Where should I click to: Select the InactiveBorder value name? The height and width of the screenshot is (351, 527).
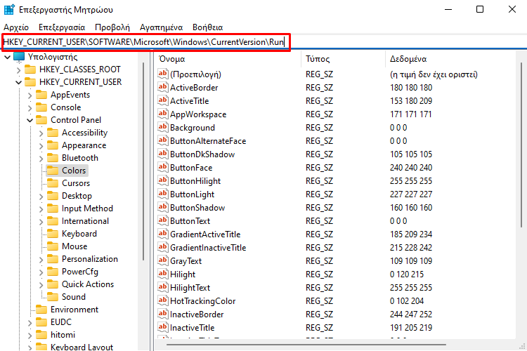tap(197, 314)
